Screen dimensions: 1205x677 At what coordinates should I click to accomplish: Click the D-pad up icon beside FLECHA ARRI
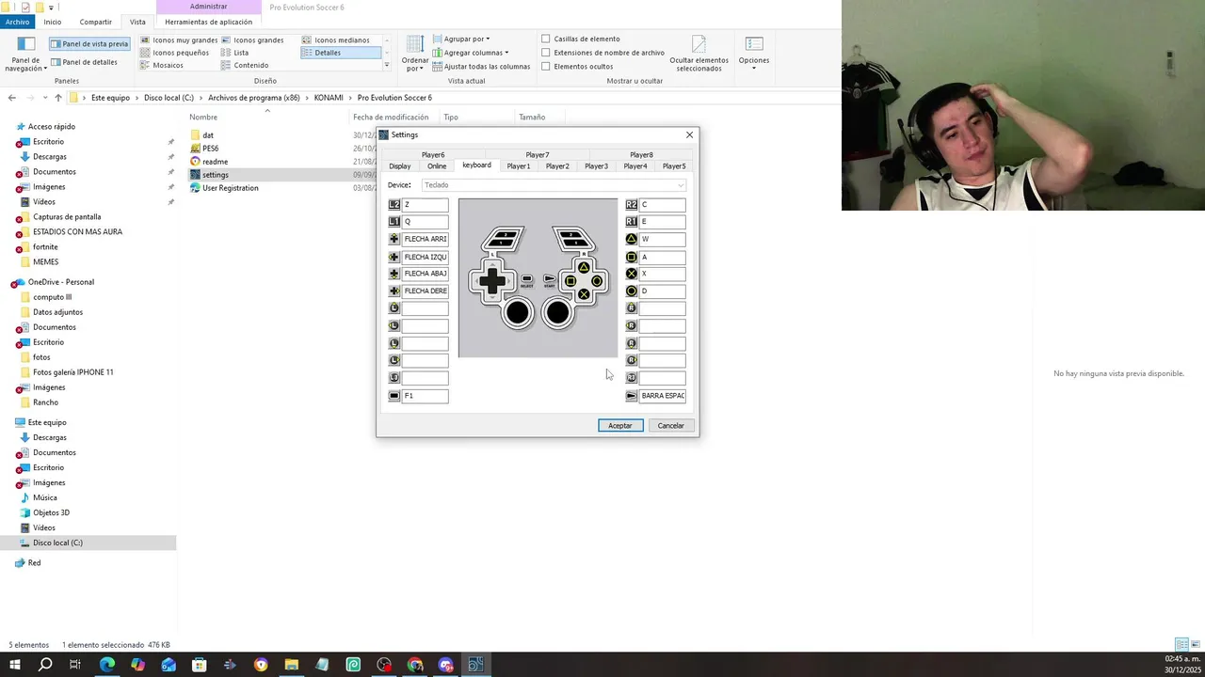(x=394, y=239)
